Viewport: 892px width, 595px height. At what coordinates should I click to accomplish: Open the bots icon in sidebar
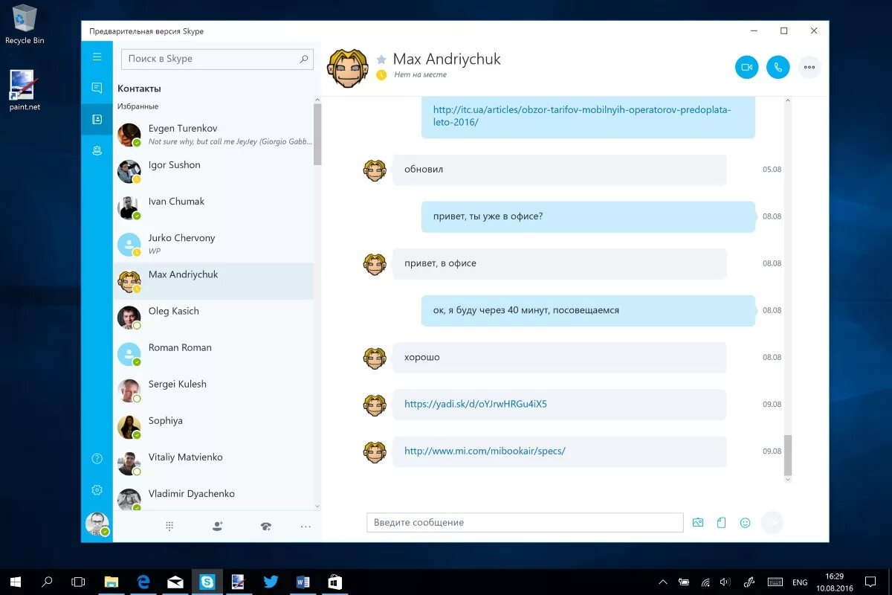pyautogui.click(x=97, y=150)
